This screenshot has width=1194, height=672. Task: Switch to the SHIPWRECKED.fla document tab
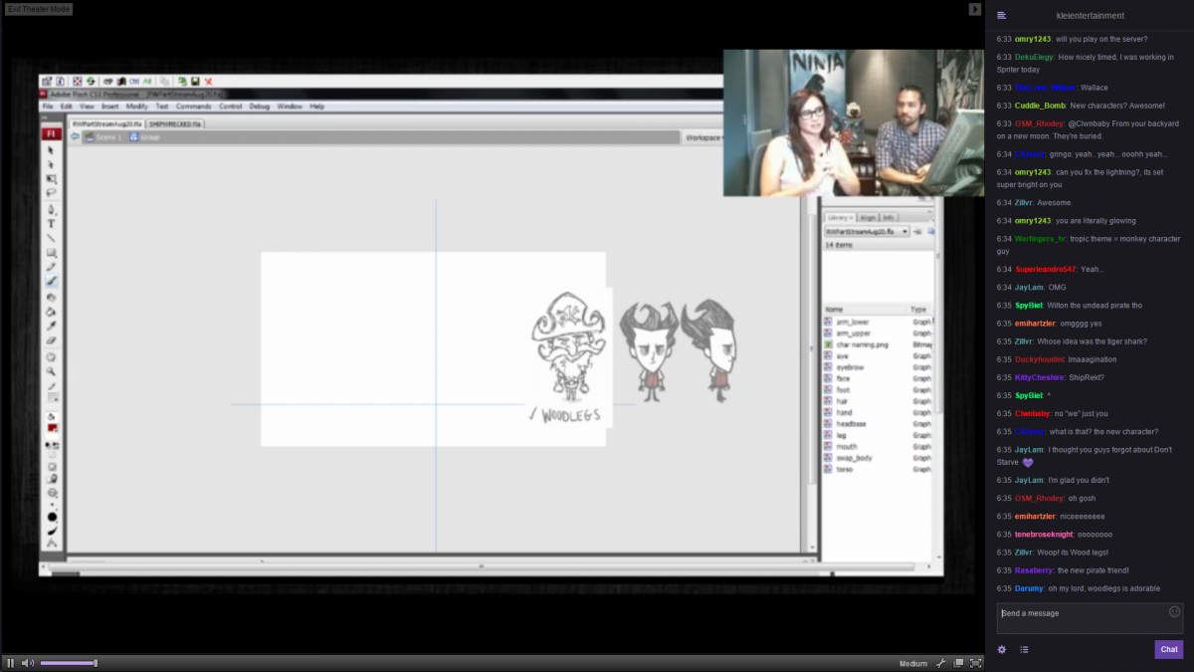point(176,123)
